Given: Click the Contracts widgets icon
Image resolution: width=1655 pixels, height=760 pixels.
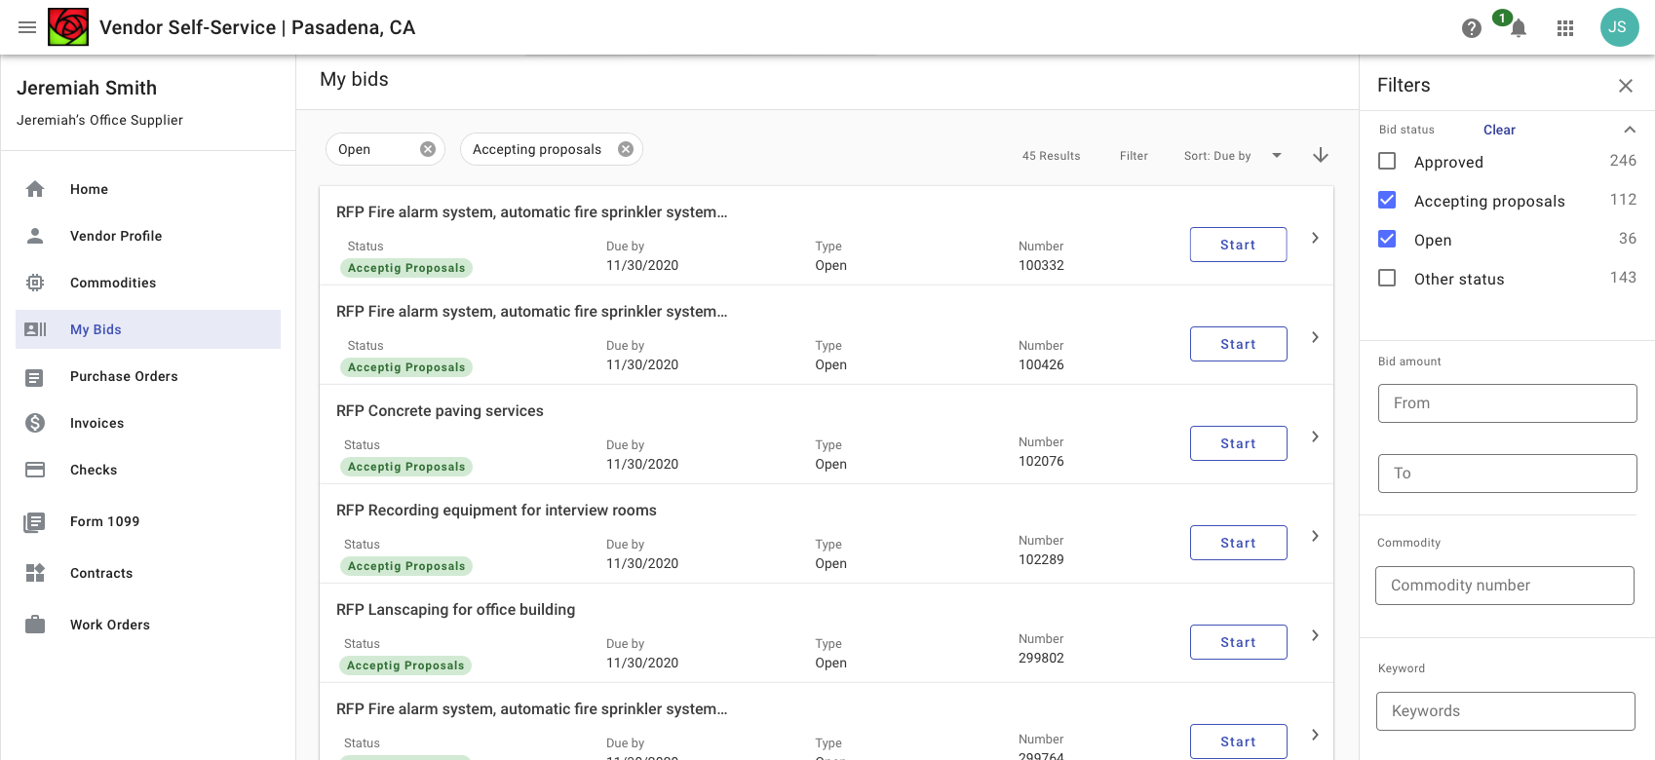Looking at the screenshot, I should click(35, 573).
